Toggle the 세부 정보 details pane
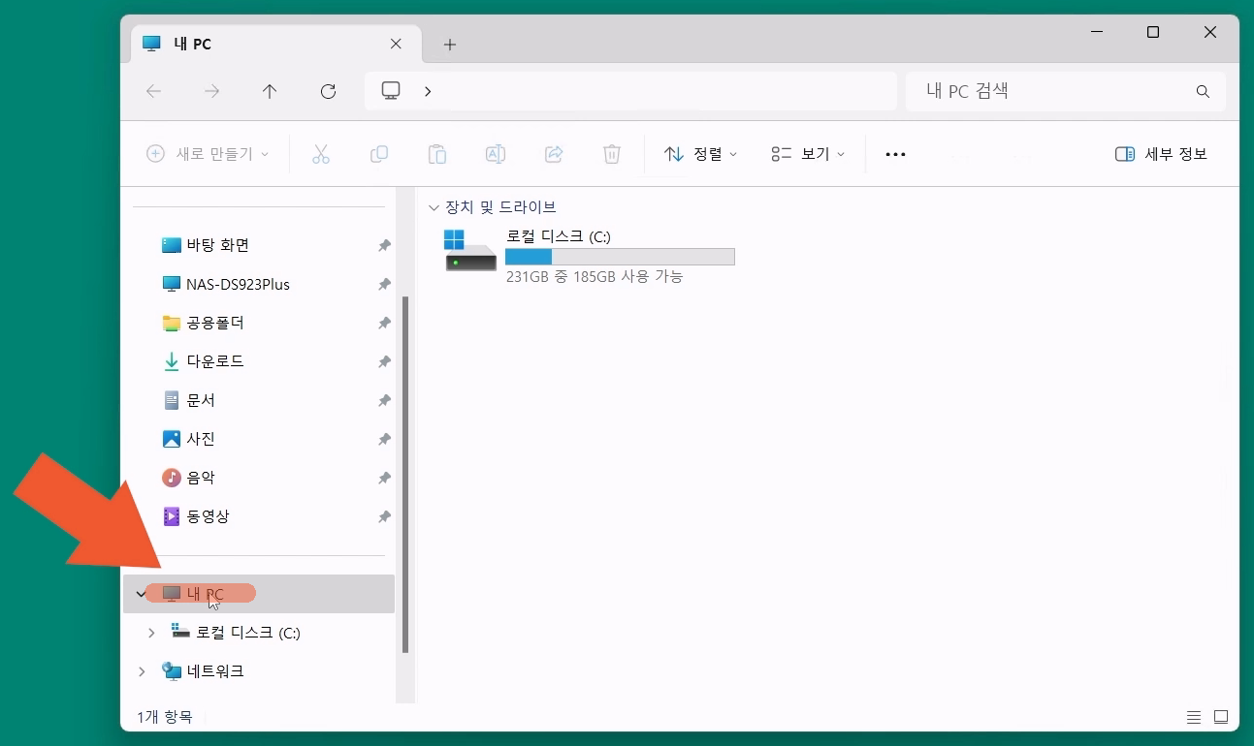The image size is (1254, 746). point(1161,154)
